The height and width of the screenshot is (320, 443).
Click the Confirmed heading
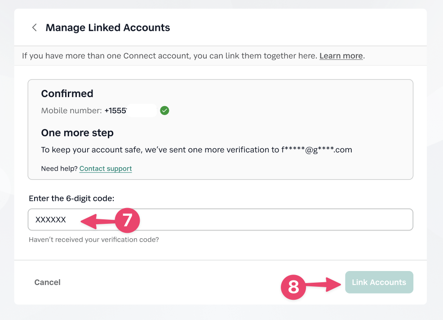coord(67,93)
